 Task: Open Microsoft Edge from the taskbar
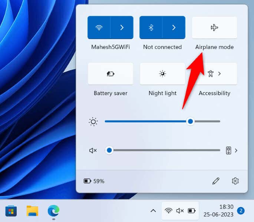click(54, 211)
